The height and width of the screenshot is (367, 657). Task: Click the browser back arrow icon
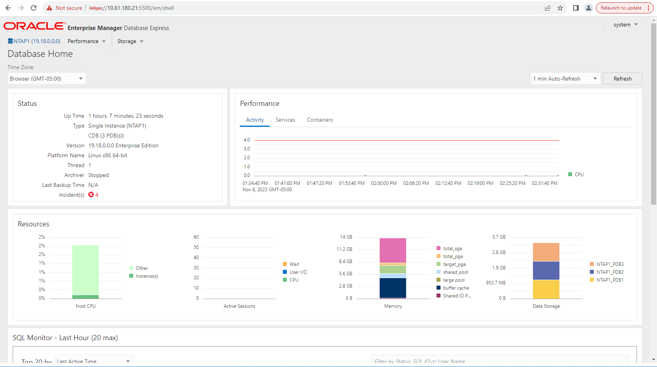(8, 8)
